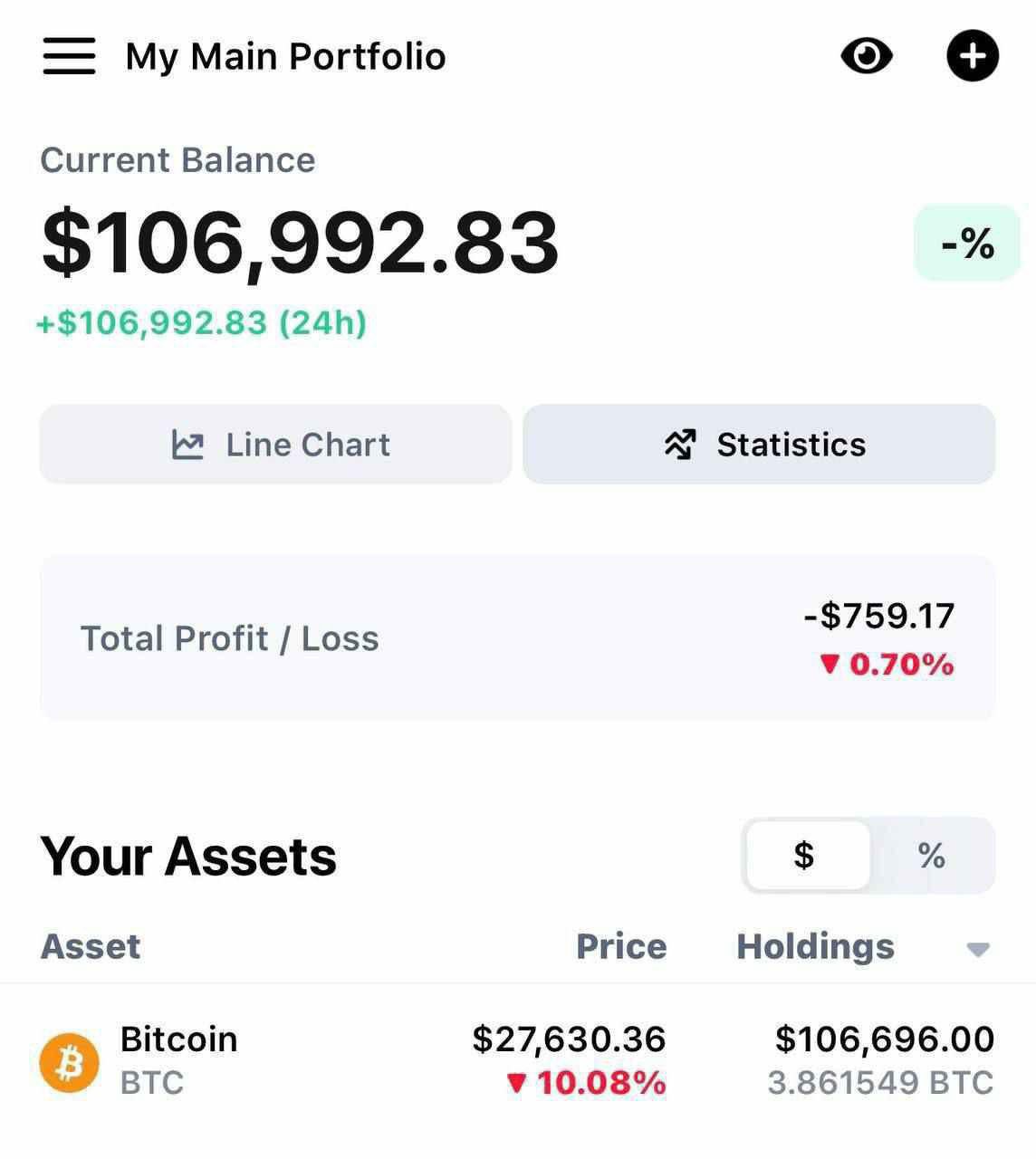Open the hamburger menu
The height and width of the screenshot is (1159, 1036).
(x=69, y=56)
